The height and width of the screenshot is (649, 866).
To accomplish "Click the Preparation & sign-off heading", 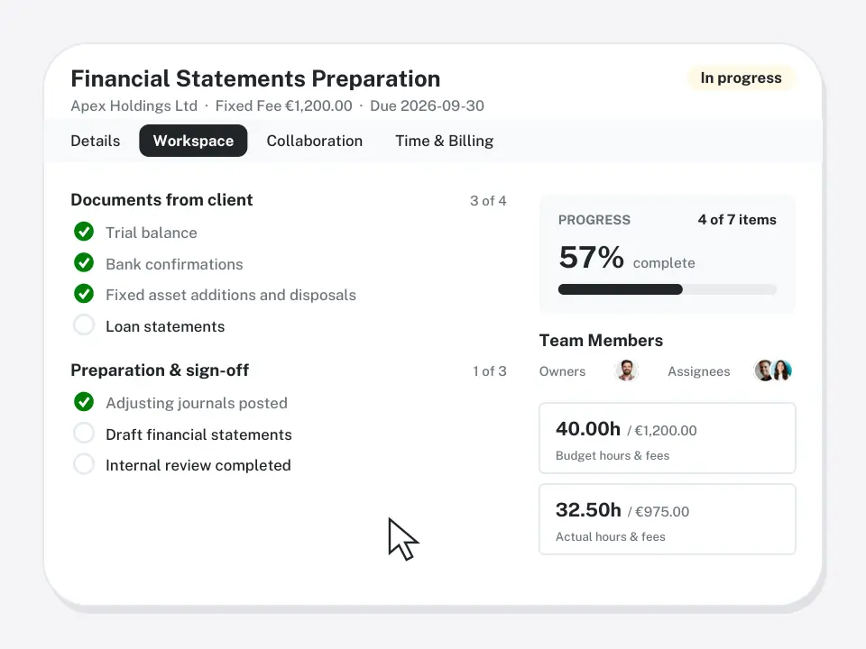I will 160,370.
